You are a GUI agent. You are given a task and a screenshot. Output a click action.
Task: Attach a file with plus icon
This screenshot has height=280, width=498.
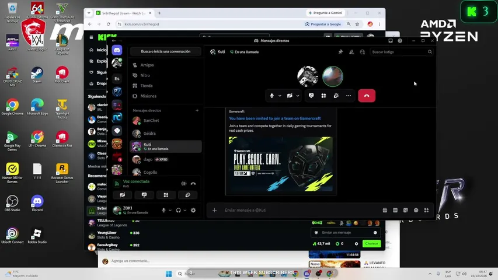(214, 210)
